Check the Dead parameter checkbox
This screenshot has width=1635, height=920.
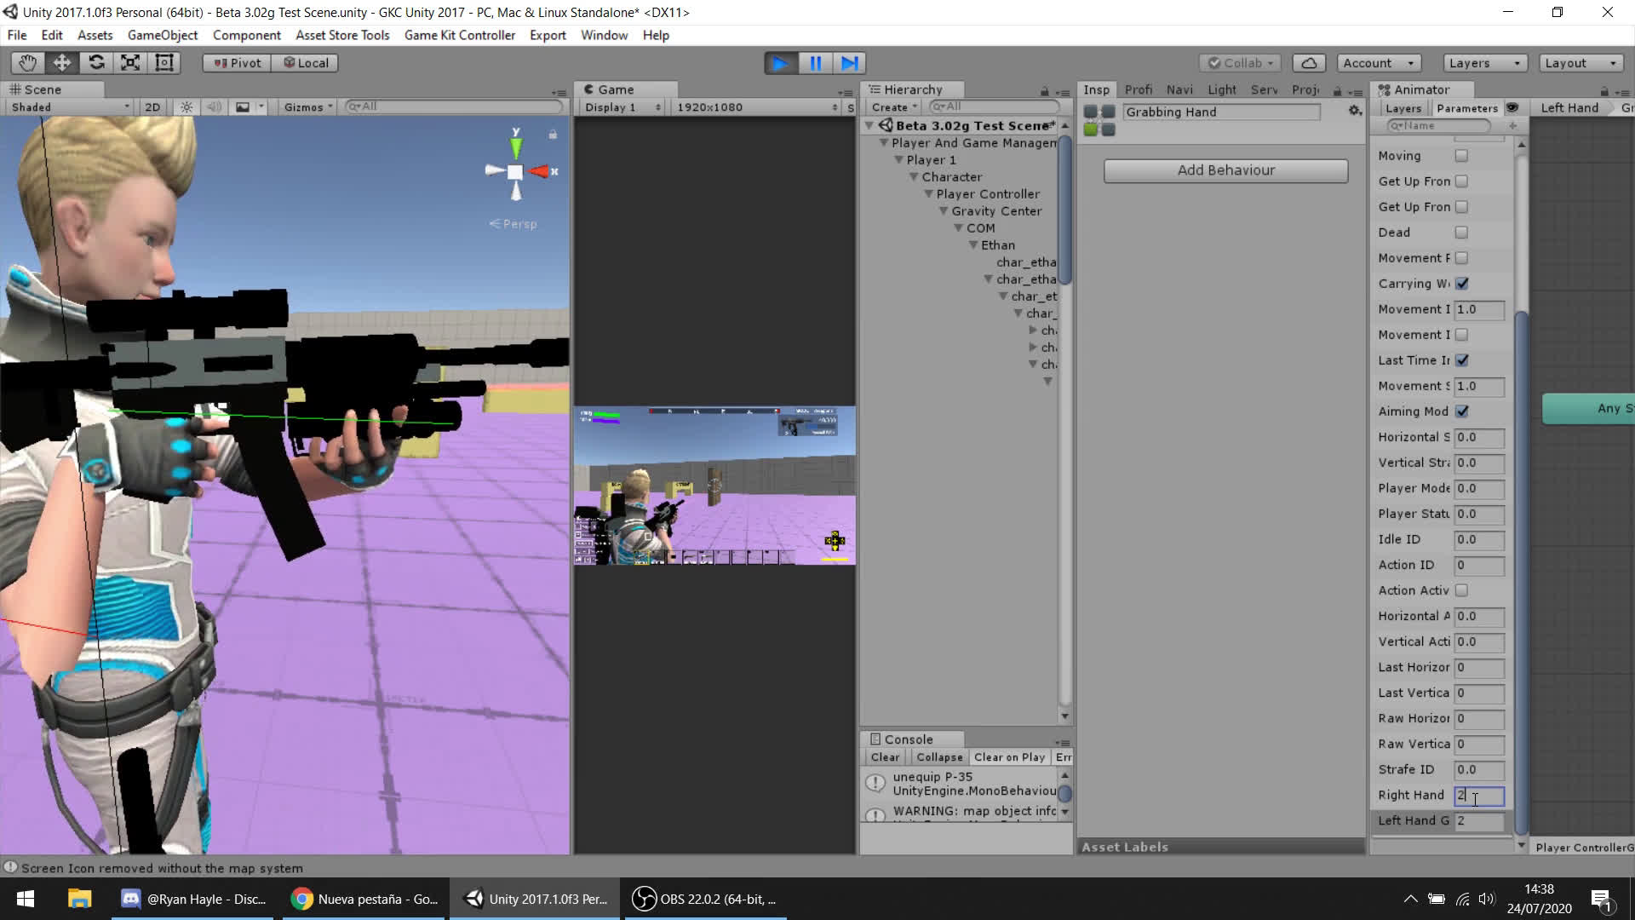[1461, 233]
